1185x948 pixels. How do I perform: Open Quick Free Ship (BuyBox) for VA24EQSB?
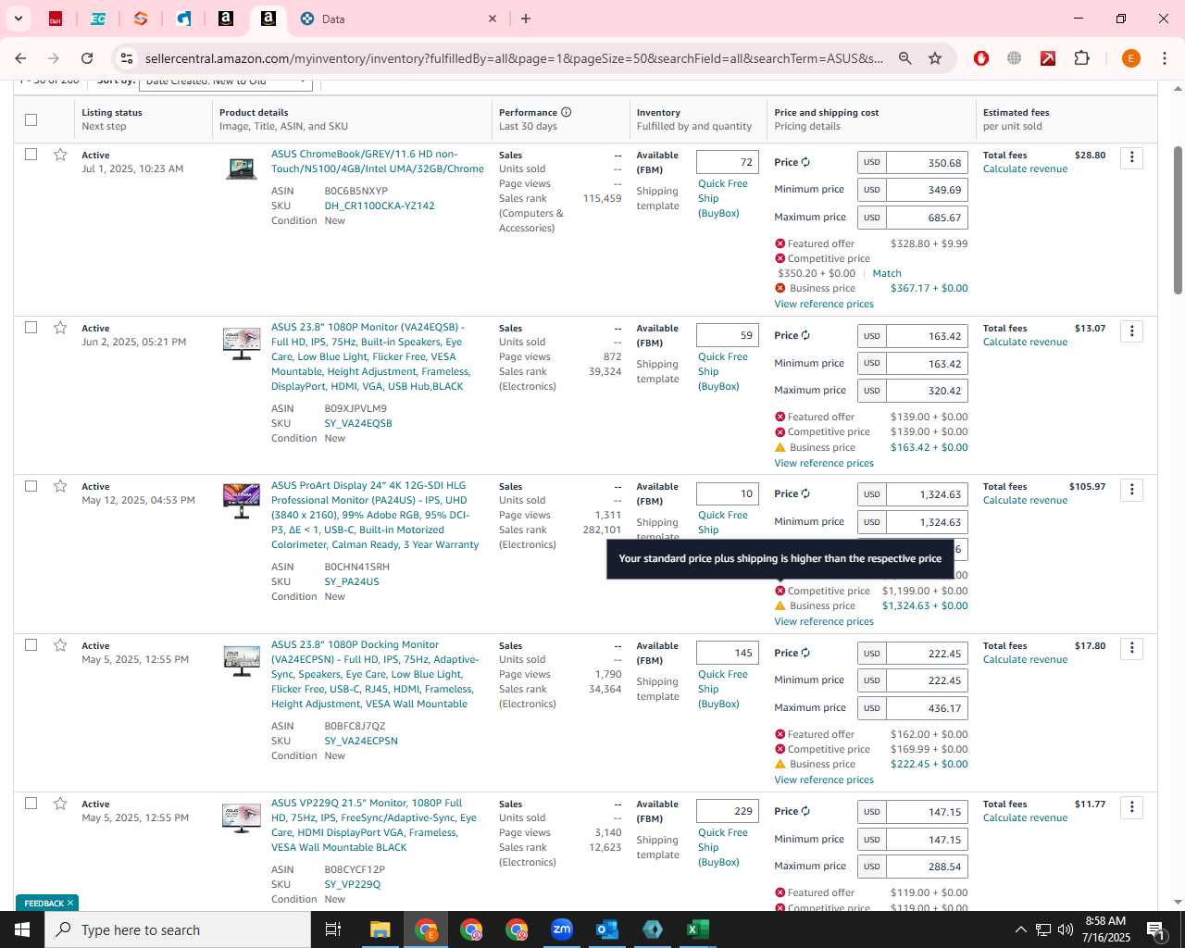click(x=723, y=371)
